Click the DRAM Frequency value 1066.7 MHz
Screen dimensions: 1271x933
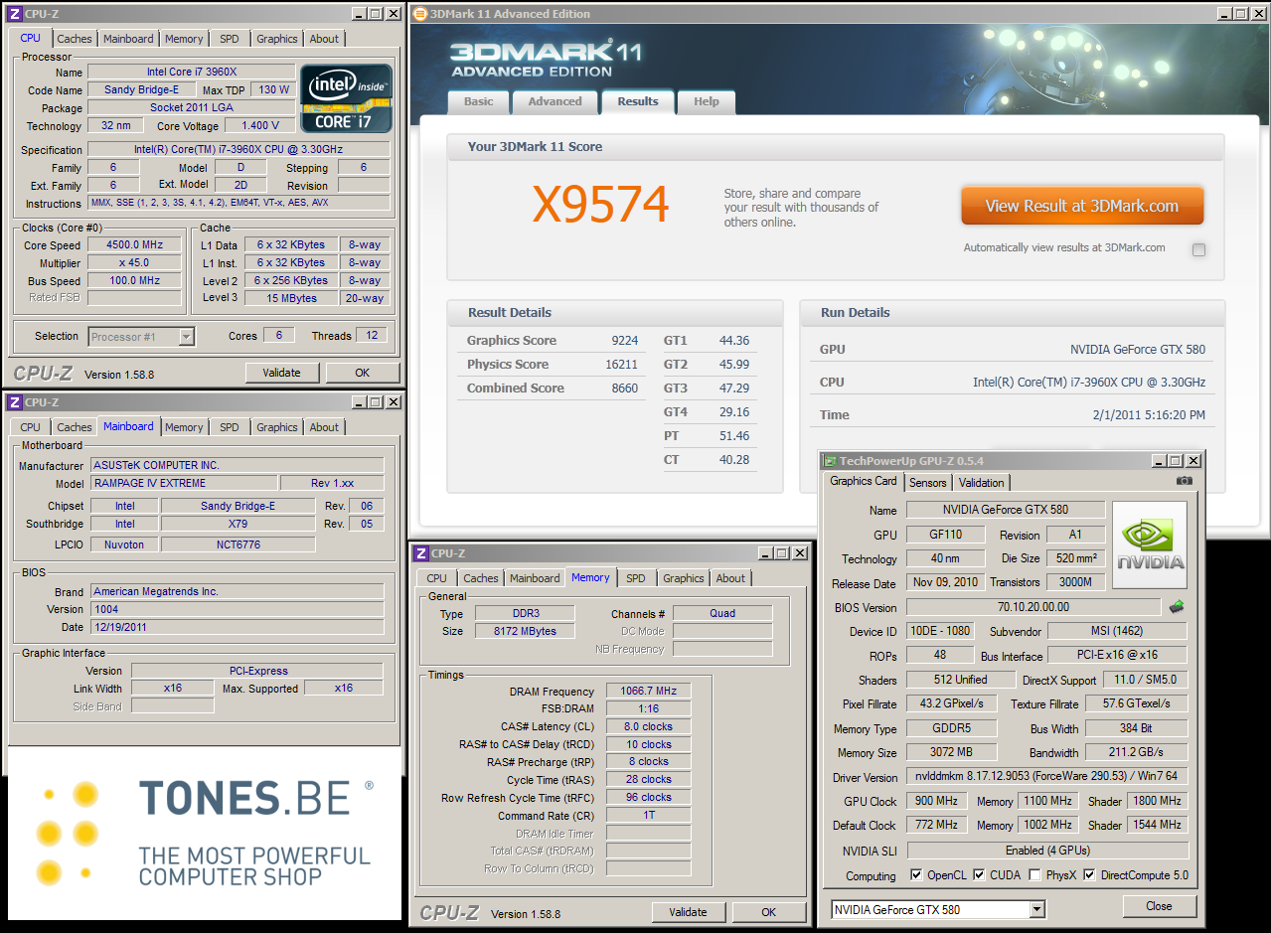coord(648,692)
